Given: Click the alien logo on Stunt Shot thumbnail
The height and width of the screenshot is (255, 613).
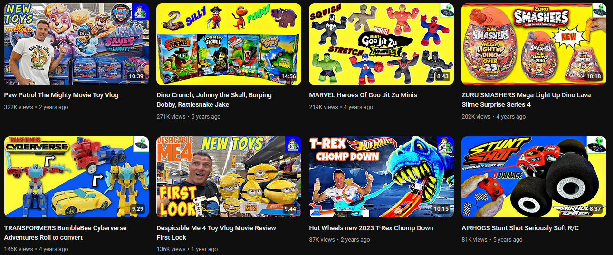Looking at the screenshot, I should pyautogui.click(x=595, y=143).
